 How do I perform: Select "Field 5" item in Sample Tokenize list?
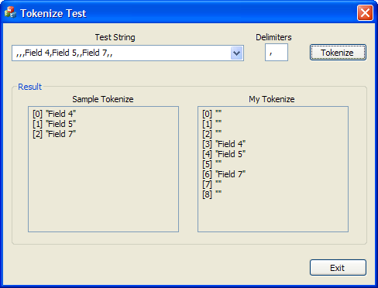(54, 124)
